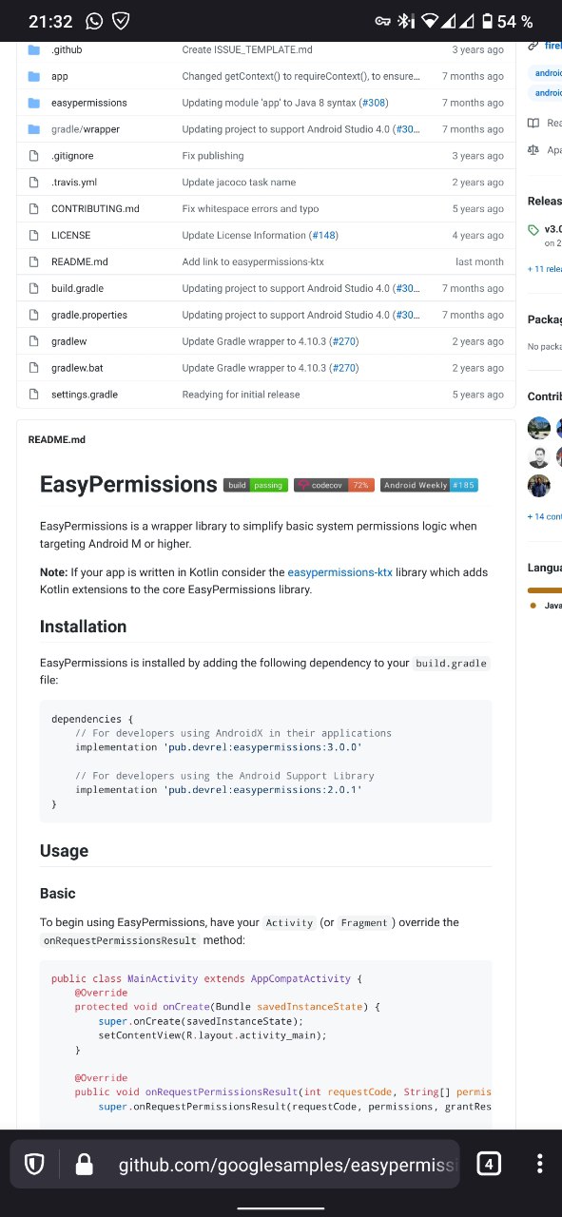Click the file icon next to gradle.properties

click(x=34, y=315)
